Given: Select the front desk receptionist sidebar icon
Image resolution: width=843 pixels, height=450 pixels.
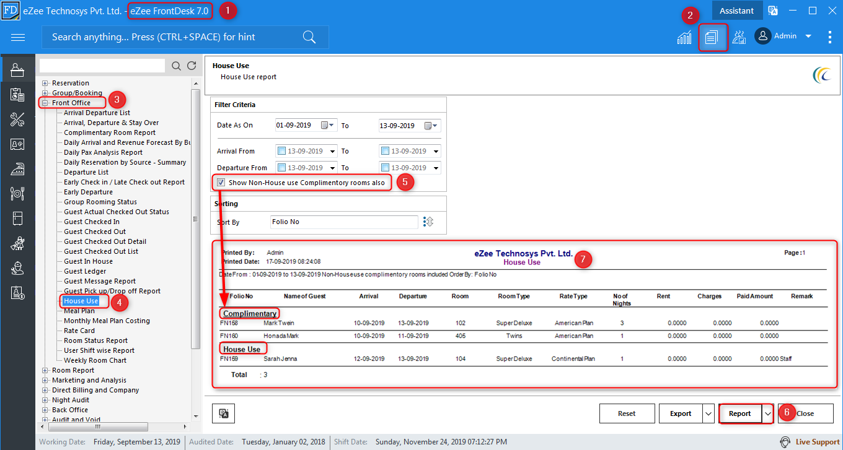Looking at the screenshot, I should click(x=17, y=70).
